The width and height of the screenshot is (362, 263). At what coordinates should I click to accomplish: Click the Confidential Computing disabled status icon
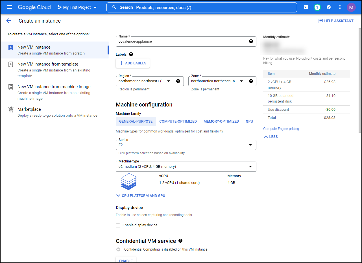coord(118,249)
